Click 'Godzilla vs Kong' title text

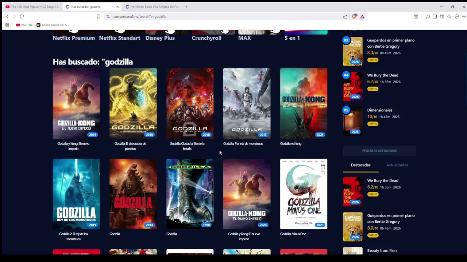[291, 144]
